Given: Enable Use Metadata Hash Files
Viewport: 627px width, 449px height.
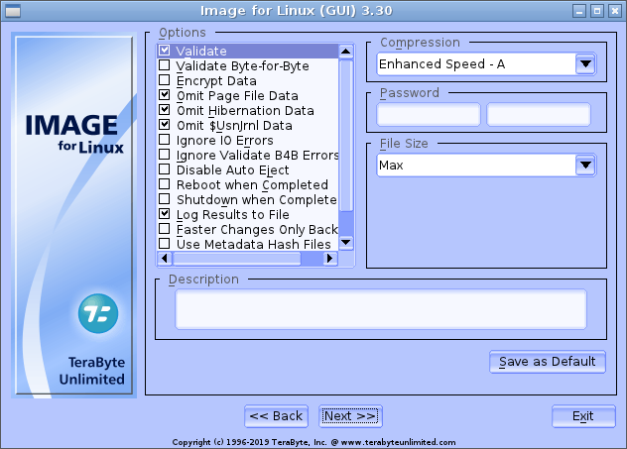Looking at the screenshot, I should [x=164, y=243].
